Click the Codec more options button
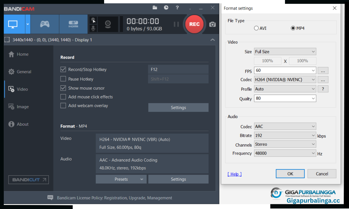 pyautogui.click(x=323, y=80)
